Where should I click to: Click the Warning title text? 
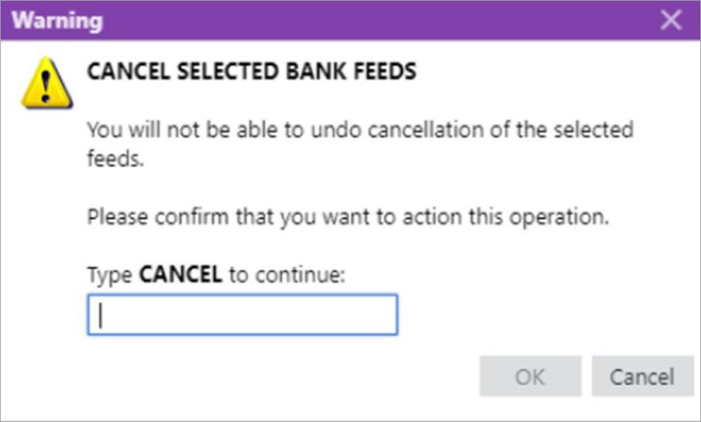click(x=57, y=21)
